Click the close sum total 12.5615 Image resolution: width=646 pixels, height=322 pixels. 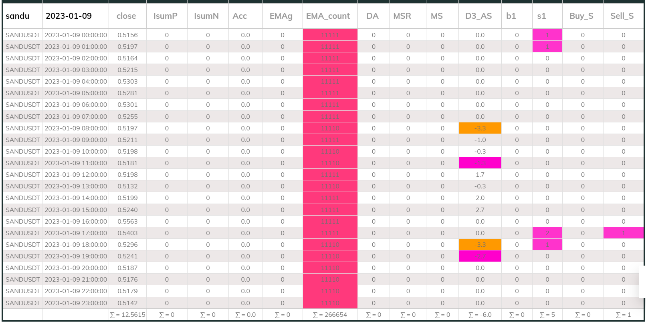point(127,315)
